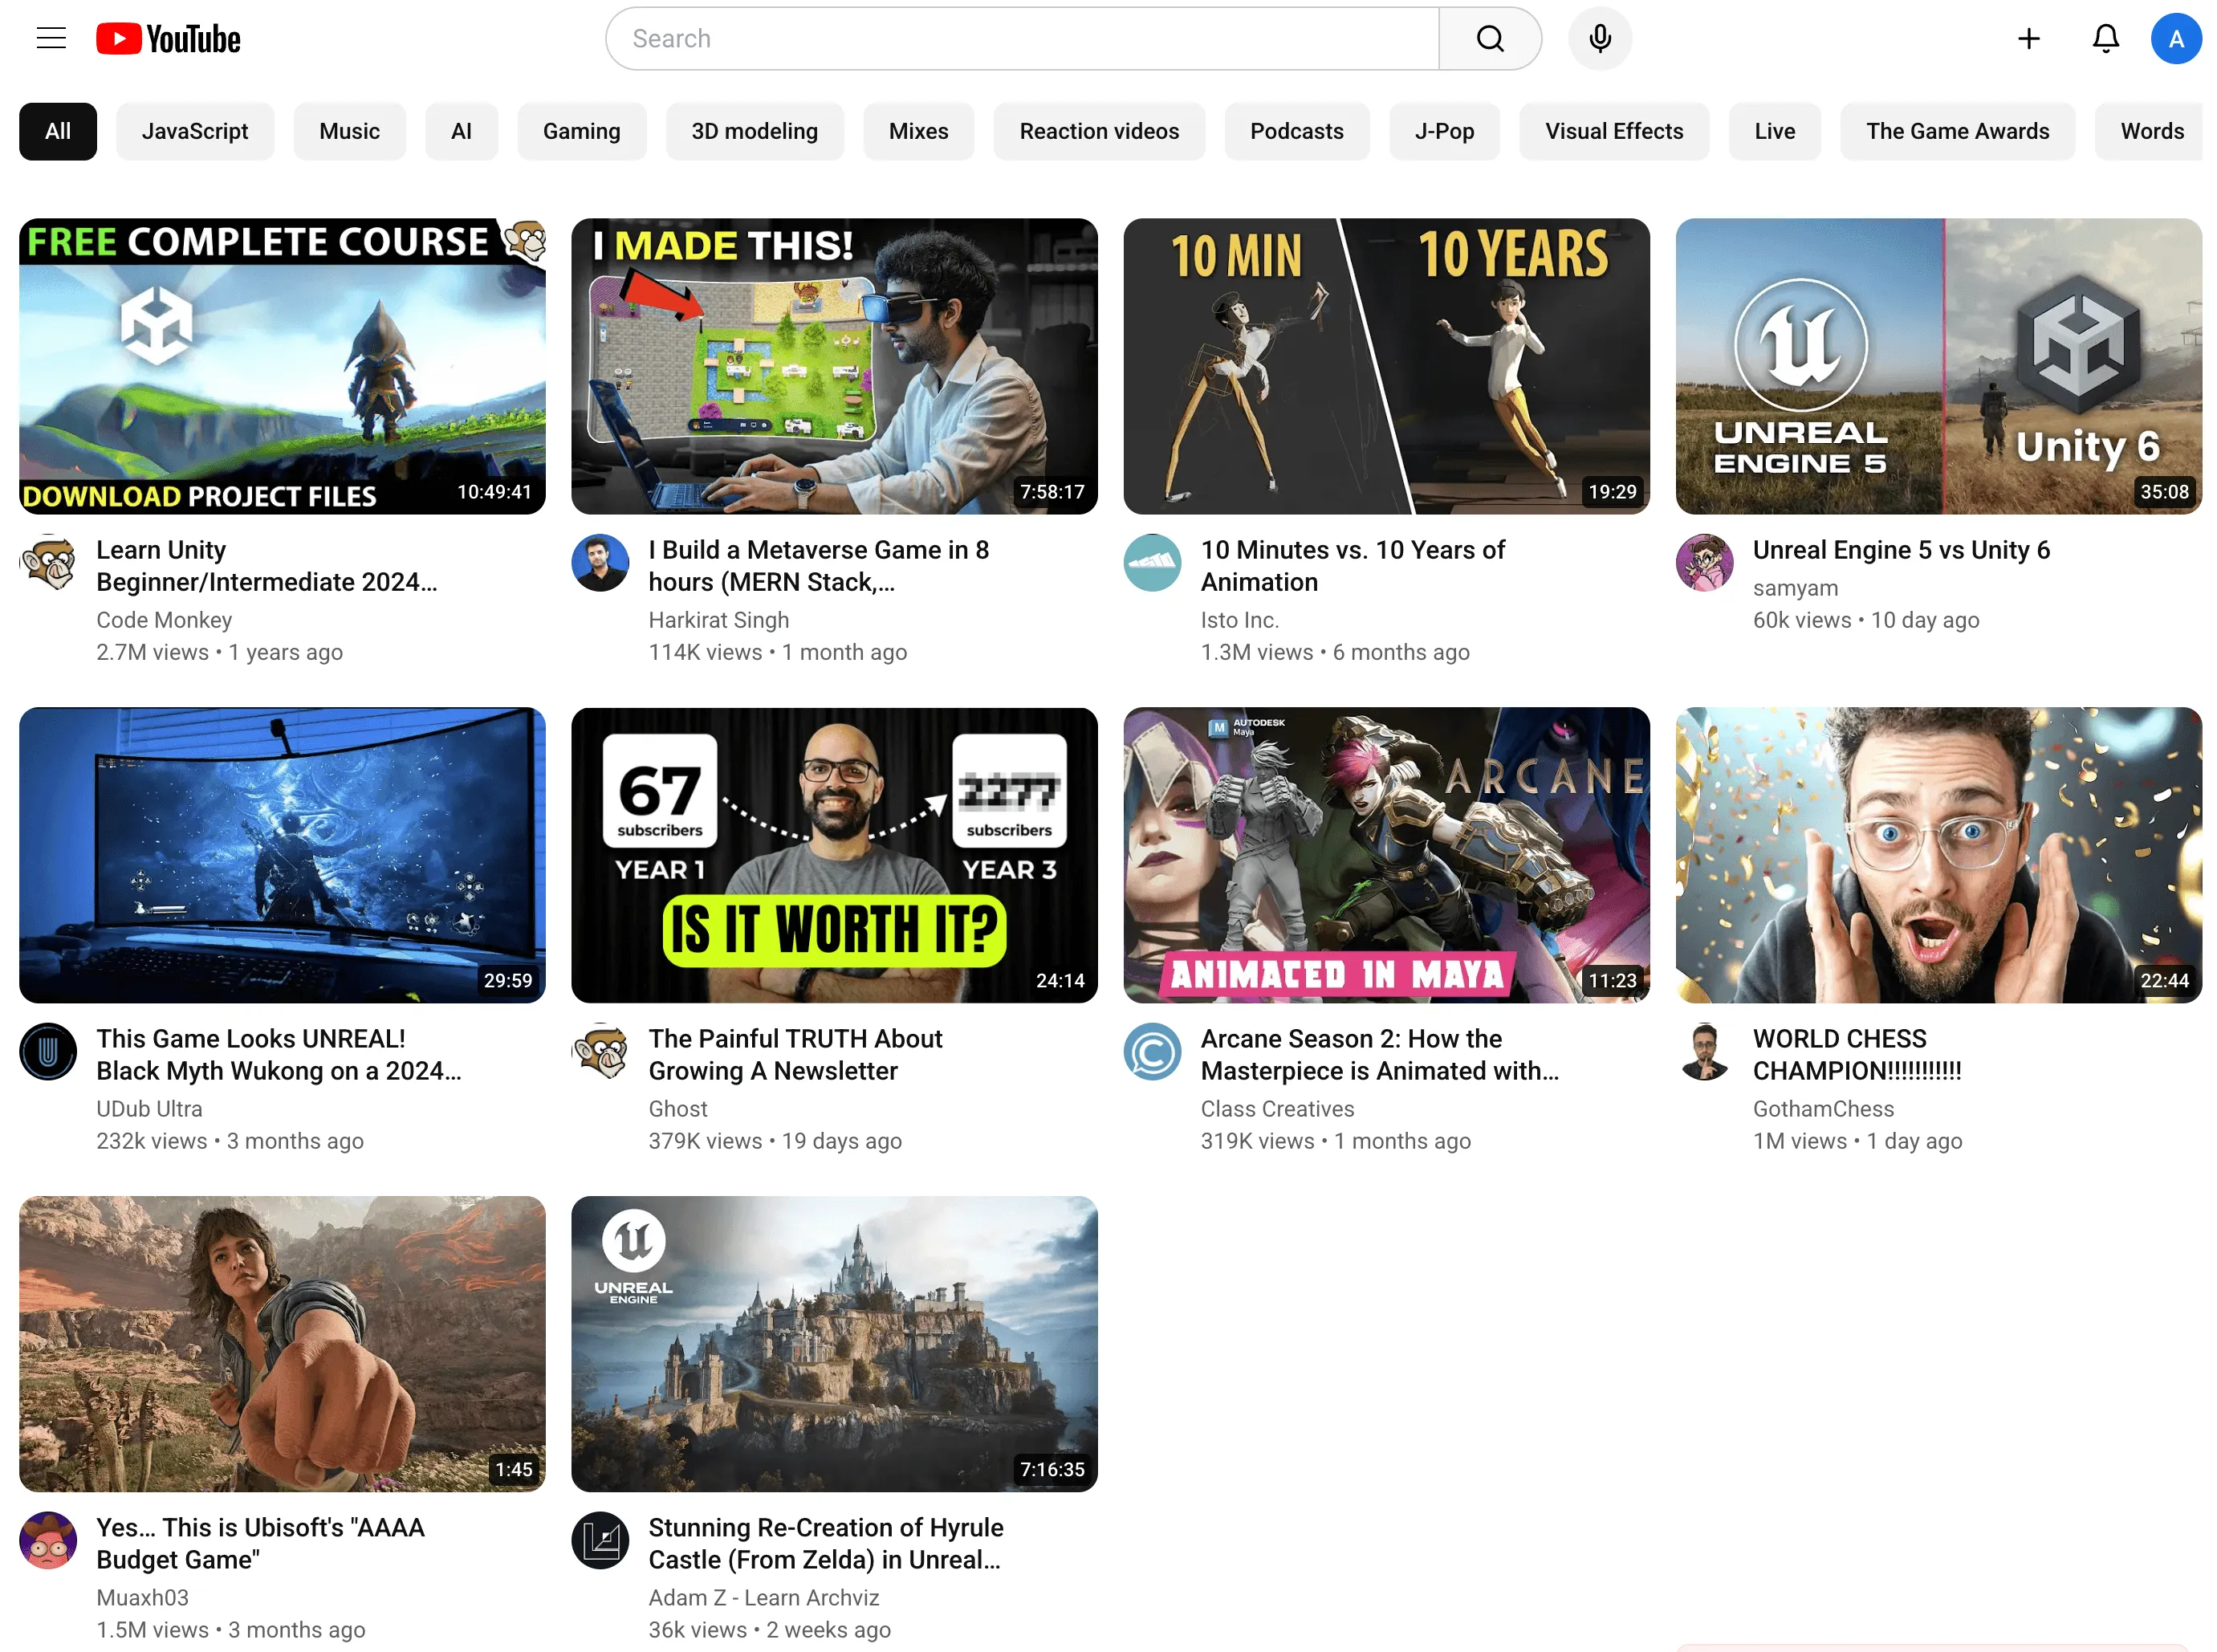Image resolution: width=2217 pixels, height=1652 pixels.
Task: Select the 3D modeling filter chip
Action: coord(754,131)
